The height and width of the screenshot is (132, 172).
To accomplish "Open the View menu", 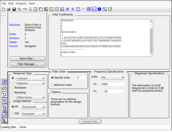I will [32, 3].
